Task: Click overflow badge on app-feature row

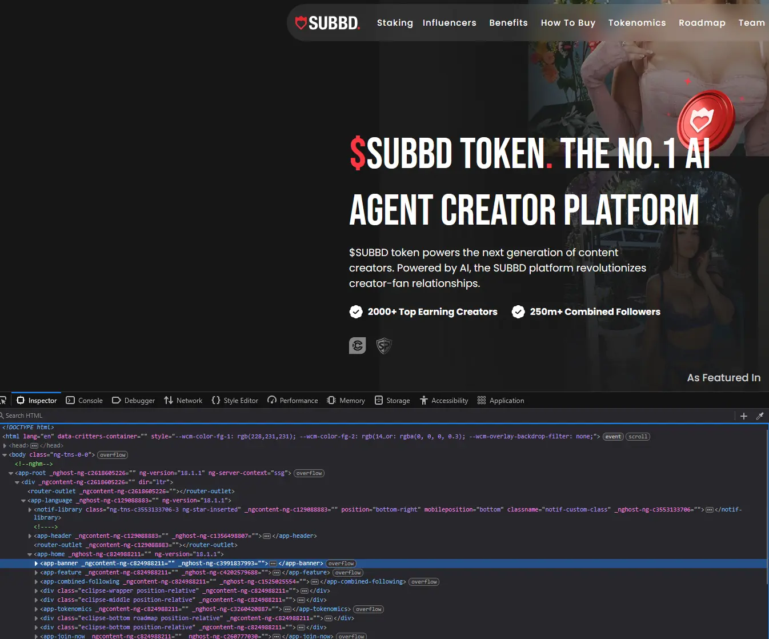Action: pos(348,573)
